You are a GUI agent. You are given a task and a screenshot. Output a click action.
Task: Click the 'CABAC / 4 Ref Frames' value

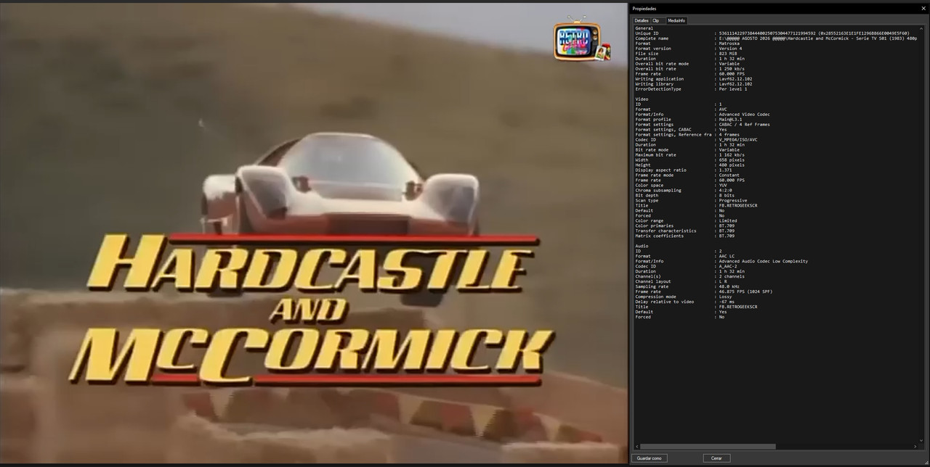point(744,125)
